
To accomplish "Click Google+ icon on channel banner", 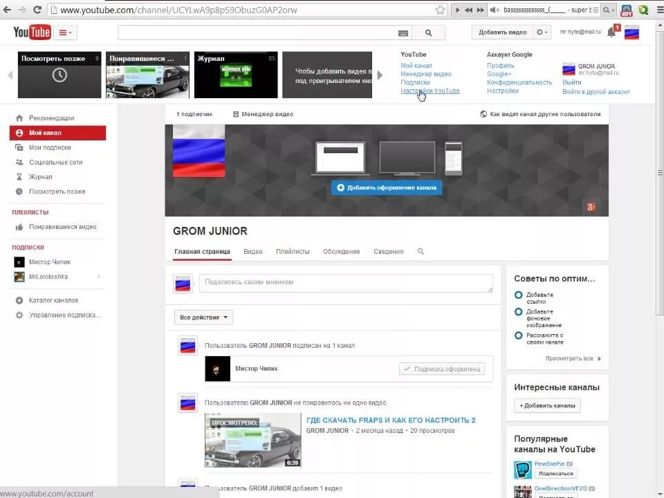I will (591, 207).
